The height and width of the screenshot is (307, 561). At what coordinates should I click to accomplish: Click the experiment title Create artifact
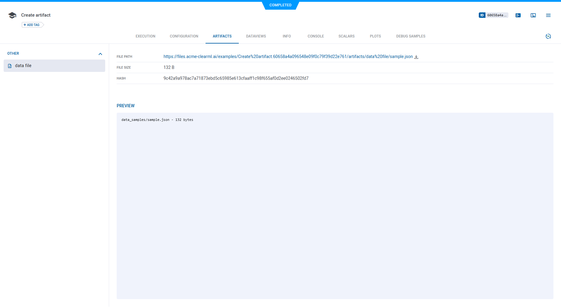(x=35, y=15)
